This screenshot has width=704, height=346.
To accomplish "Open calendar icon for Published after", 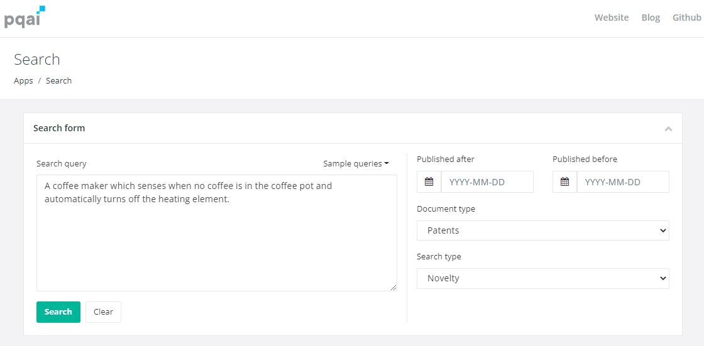I will pos(429,181).
